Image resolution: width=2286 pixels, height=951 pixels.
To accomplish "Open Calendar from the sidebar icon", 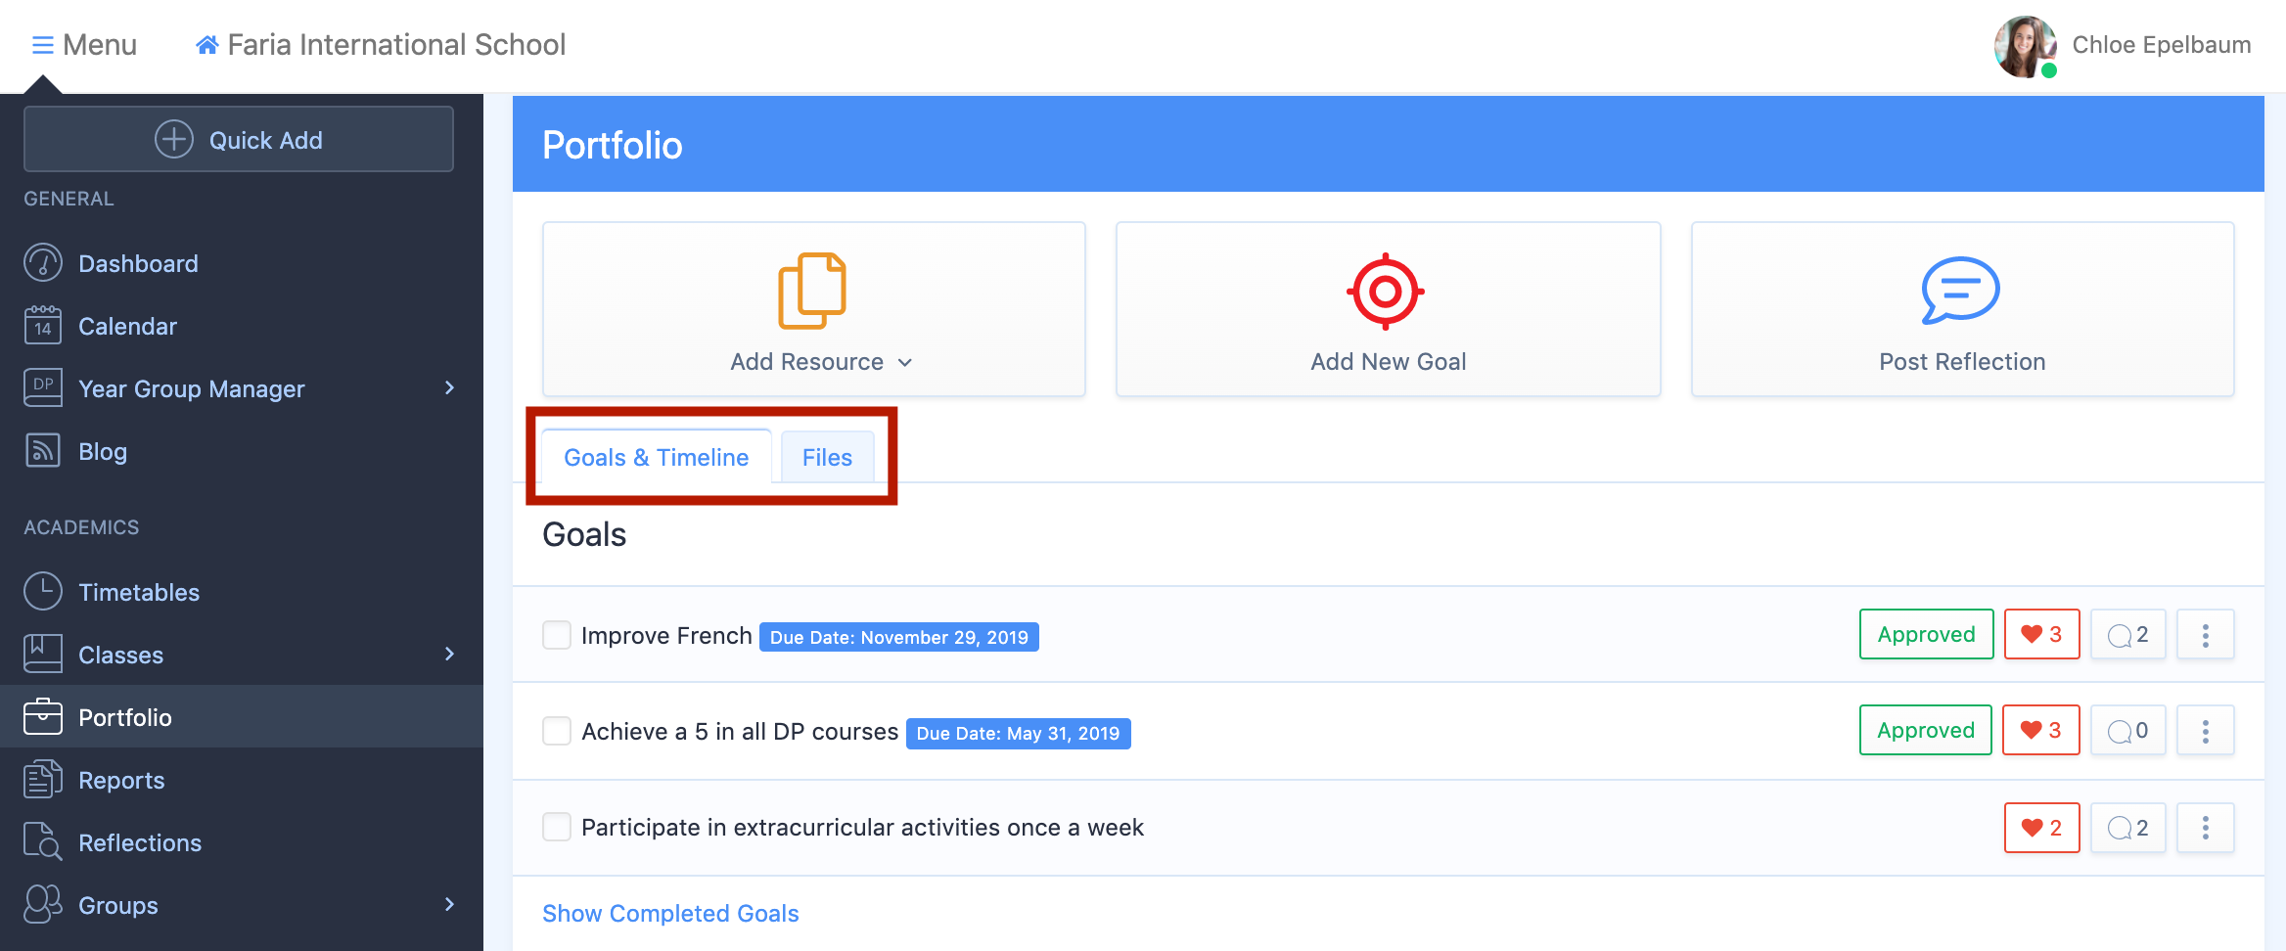I will 43,326.
